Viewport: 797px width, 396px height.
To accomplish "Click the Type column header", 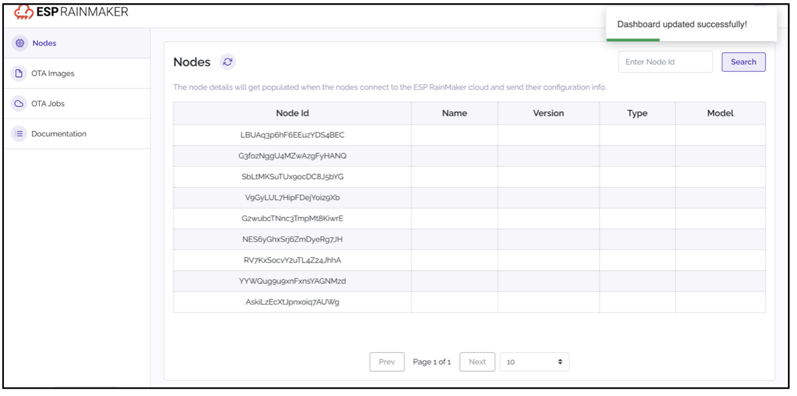I will click(637, 113).
